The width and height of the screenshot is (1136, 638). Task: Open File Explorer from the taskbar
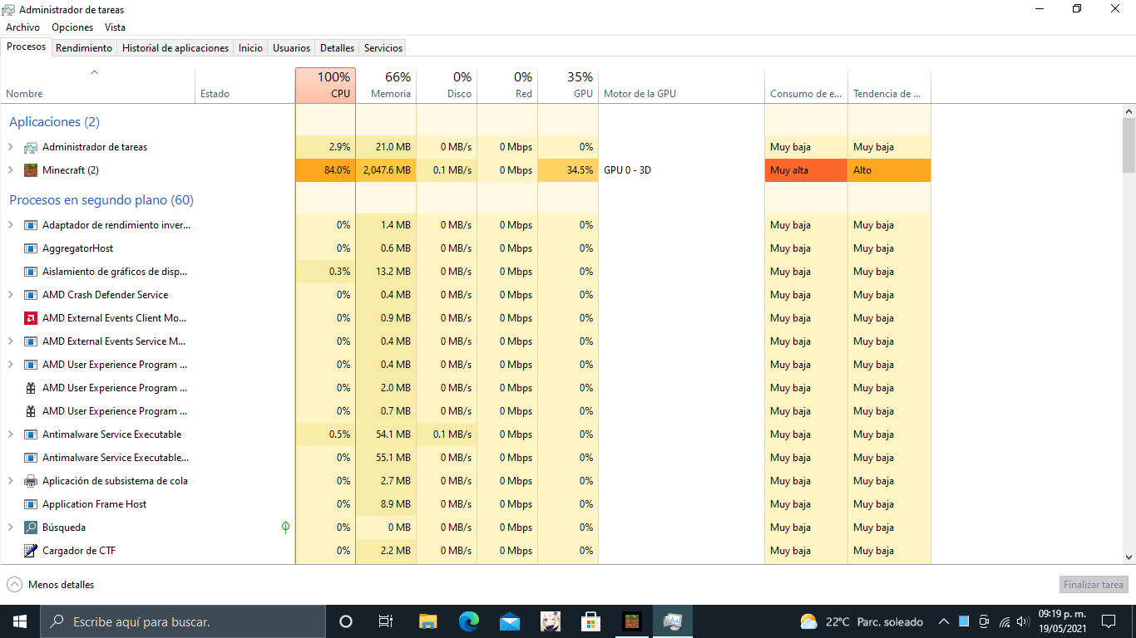point(428,621)
